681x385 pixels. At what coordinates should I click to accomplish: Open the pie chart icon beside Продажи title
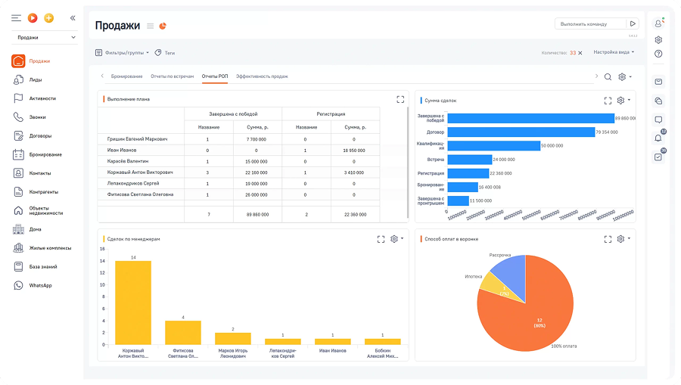(x=162, y=26)
